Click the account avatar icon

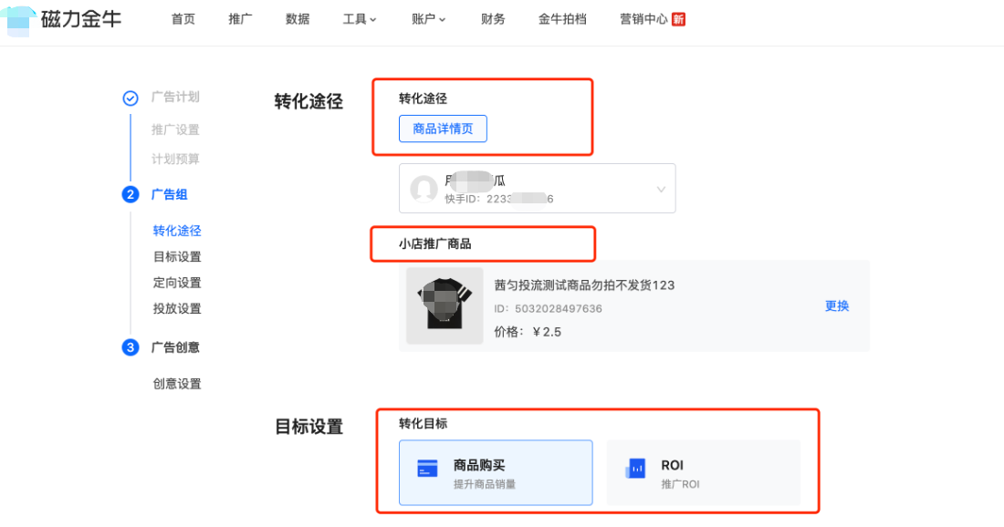pos(424,188)
